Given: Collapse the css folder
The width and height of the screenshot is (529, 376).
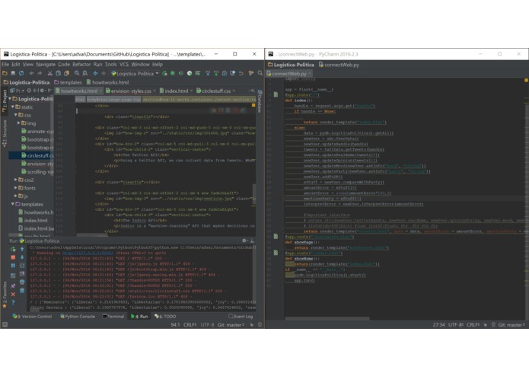Looking at the screenshot, I should pos(16,115).
